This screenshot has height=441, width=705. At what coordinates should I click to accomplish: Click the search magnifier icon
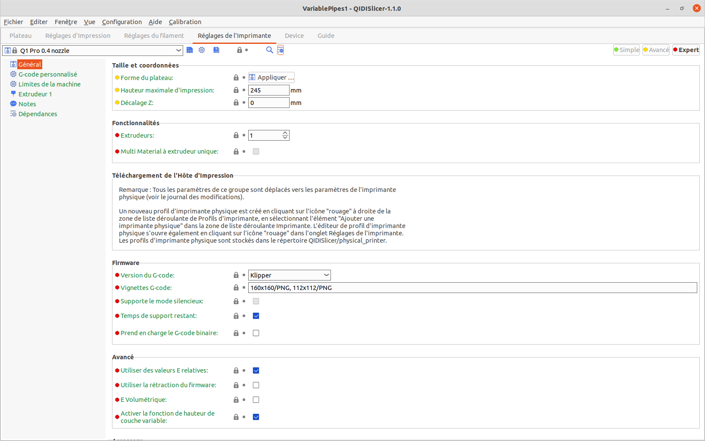coord(269,50)
